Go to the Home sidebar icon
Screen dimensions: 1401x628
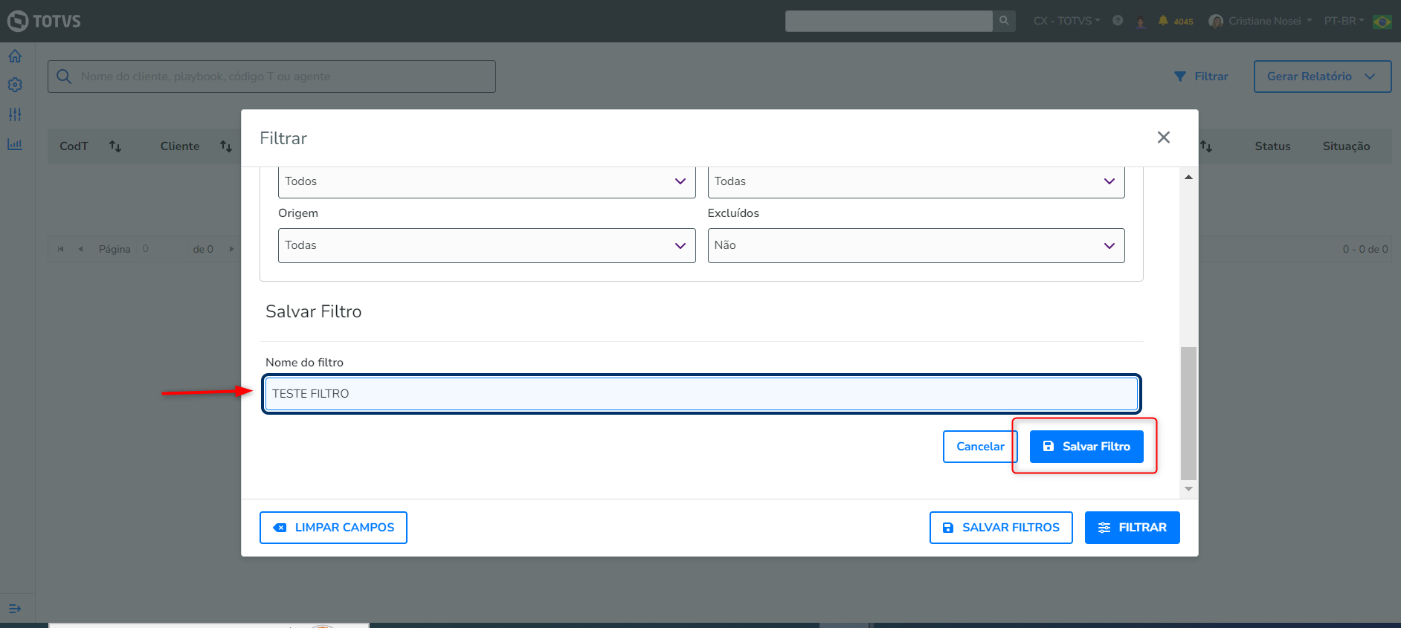[15, 56]
